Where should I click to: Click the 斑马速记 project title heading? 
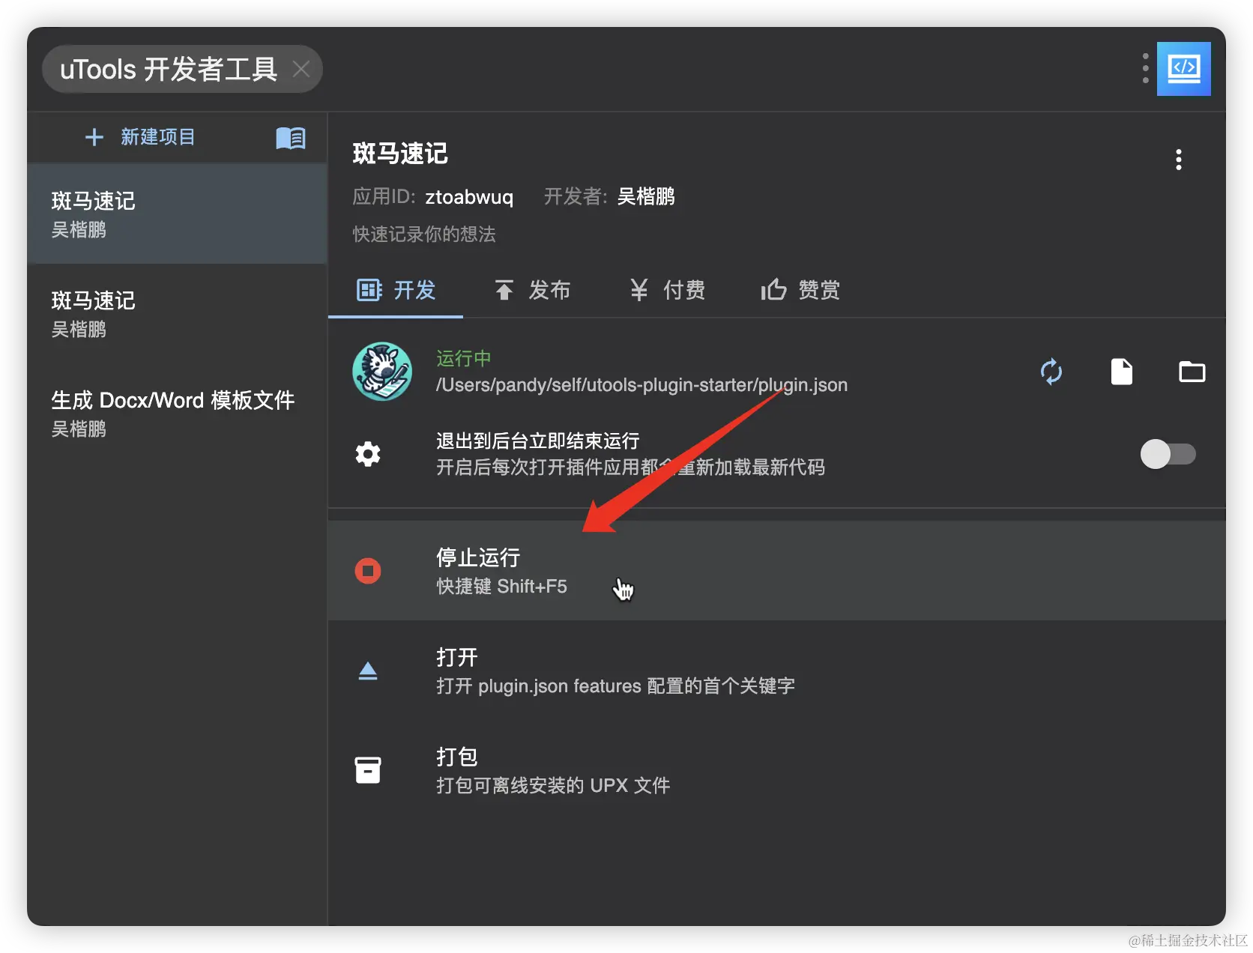(400, 154)
